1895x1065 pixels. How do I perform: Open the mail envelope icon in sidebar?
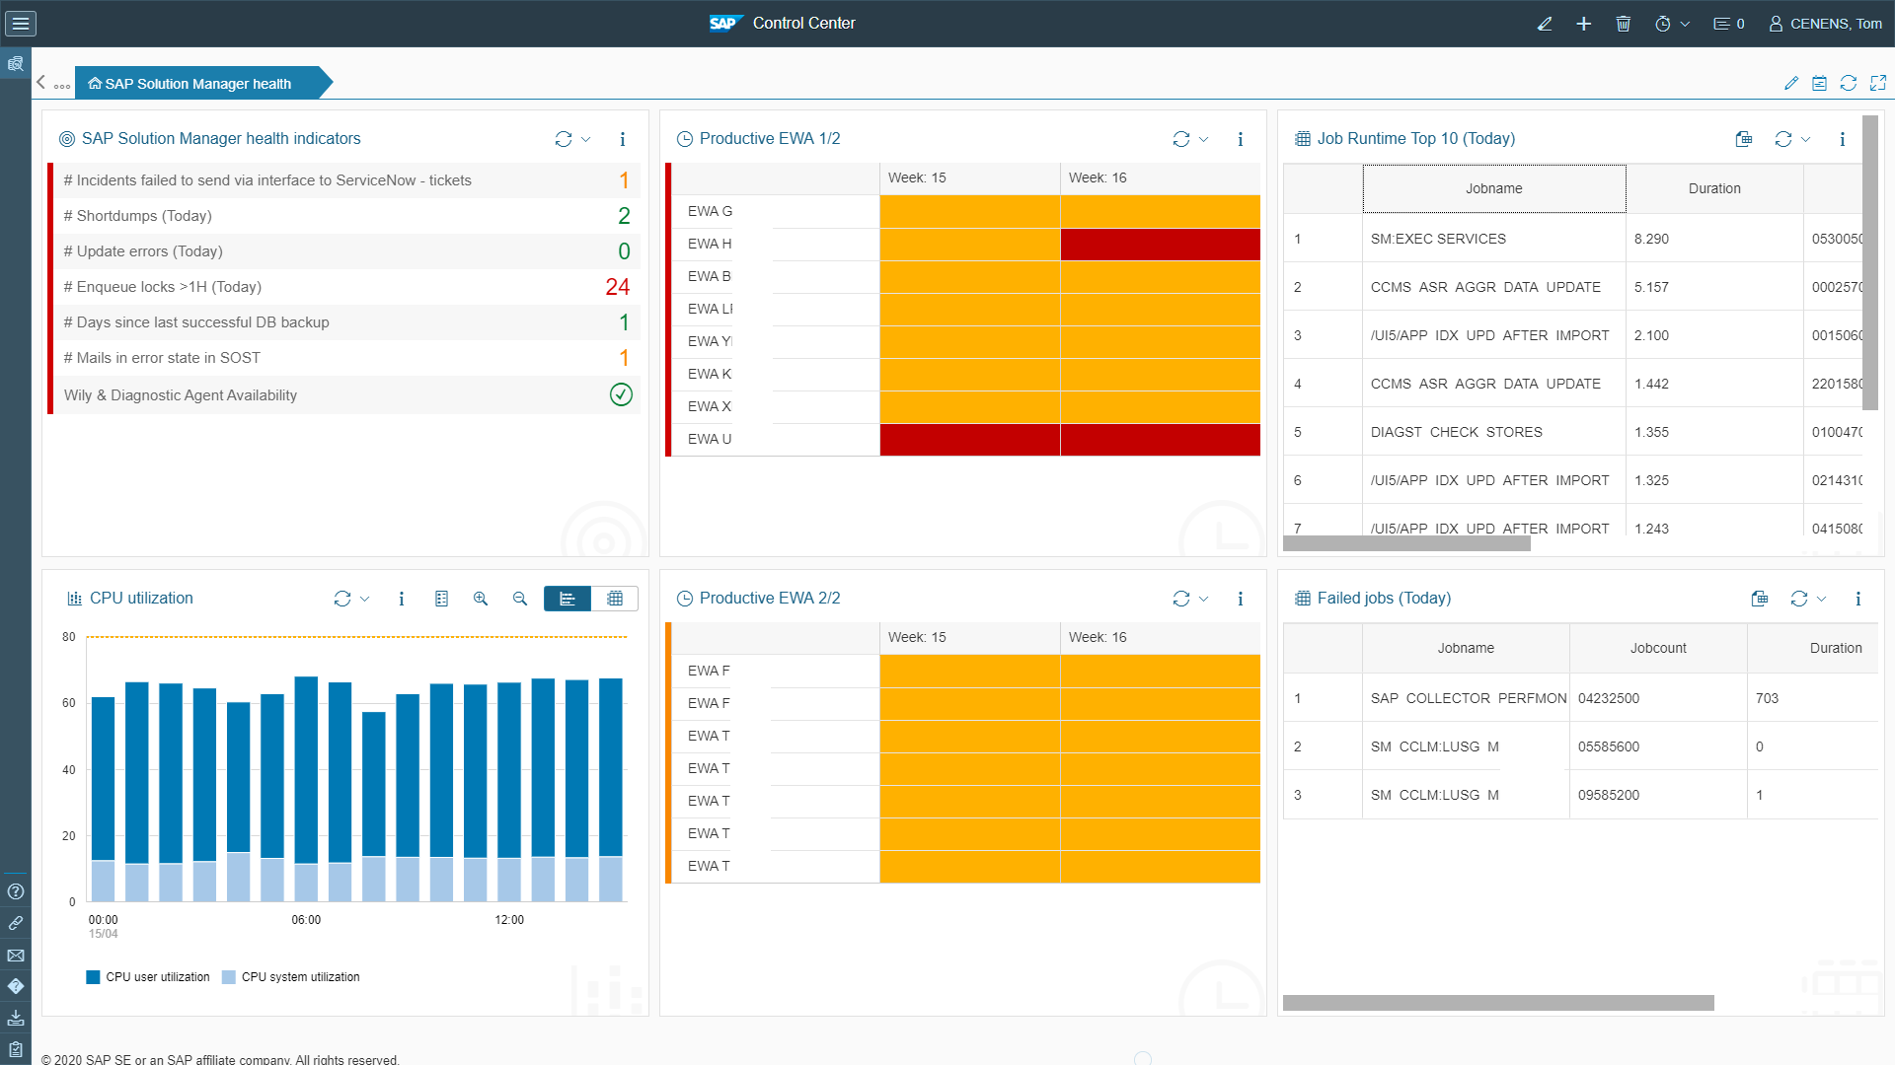[x=16, y=955]
